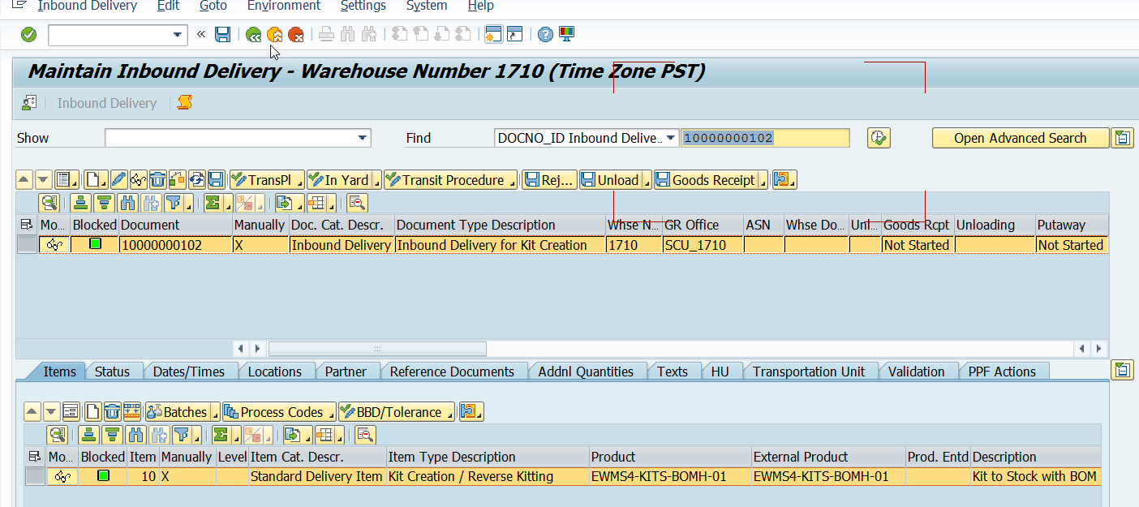Click the pencil edit icon in the header toolbar
The height and width of the screenshot is (507, 1139).
click(x=118, y=180)
